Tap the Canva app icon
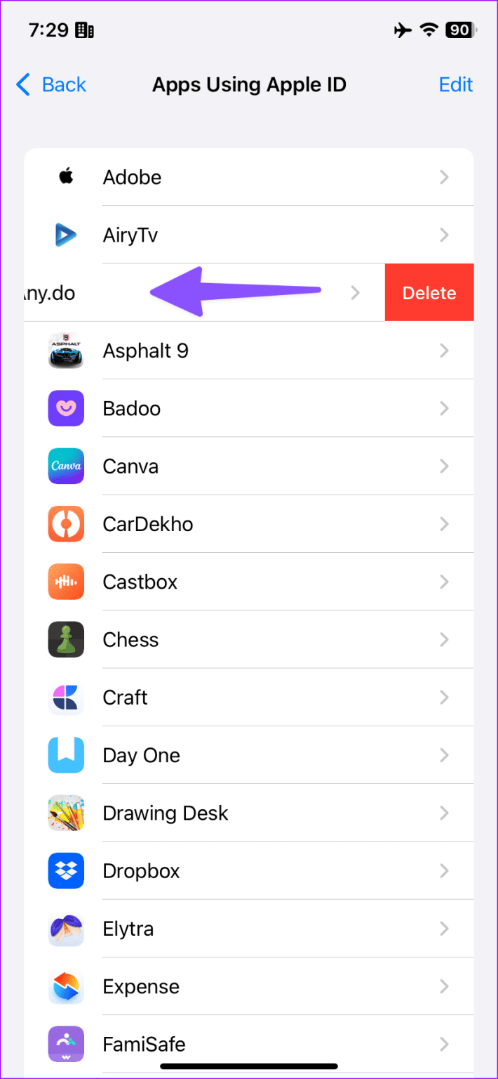This screenshot has height=1079, width=498. [65, 466]
